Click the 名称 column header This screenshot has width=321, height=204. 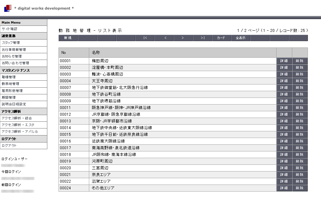(x=183, y=53)
